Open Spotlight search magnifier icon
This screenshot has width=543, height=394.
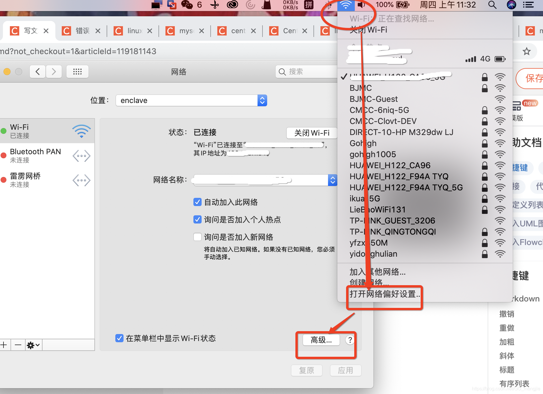[x=492, y=5]
